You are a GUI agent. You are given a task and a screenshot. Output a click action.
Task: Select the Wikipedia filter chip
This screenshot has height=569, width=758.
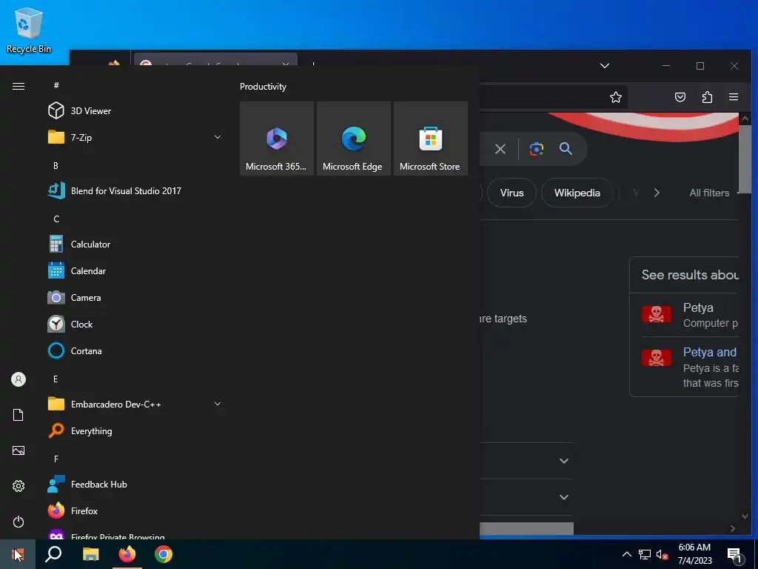point(577,193)
